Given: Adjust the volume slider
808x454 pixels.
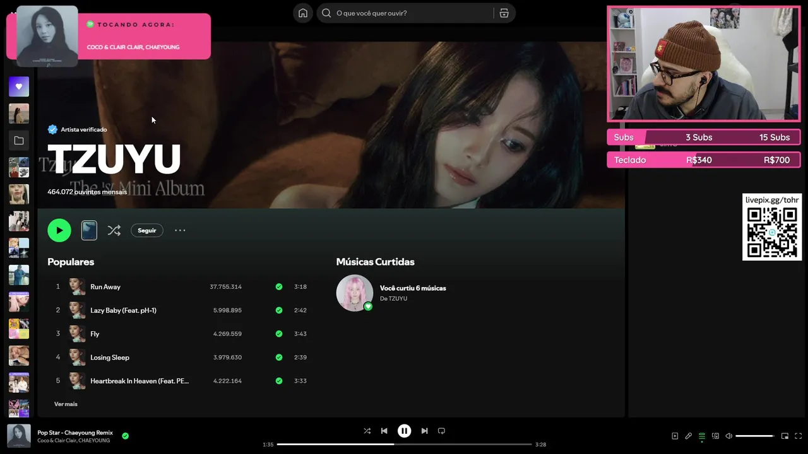Looking at the screenshot, I should pyautogui.click(x=755, y=436).
